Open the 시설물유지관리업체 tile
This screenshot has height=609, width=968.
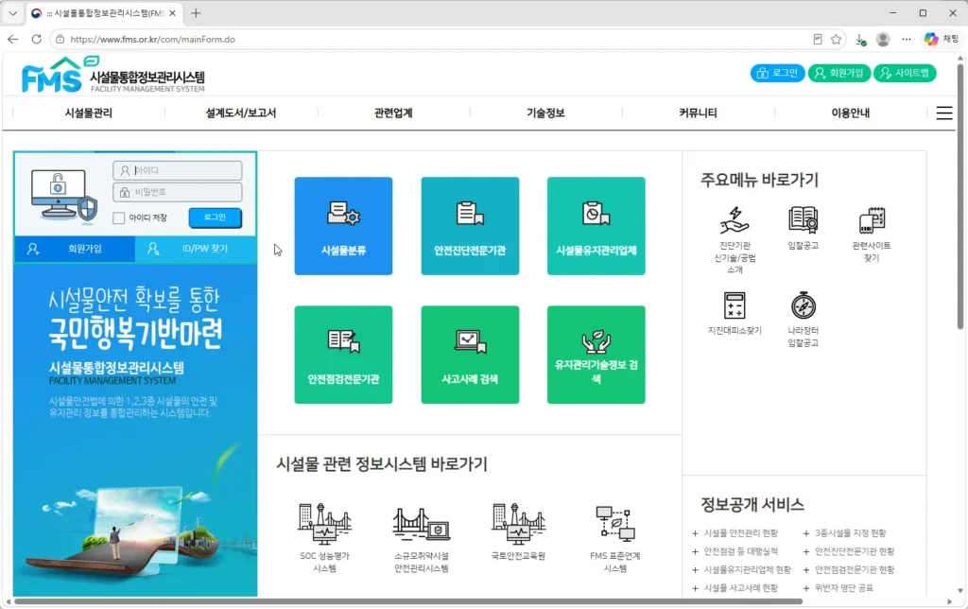point(596,225)
